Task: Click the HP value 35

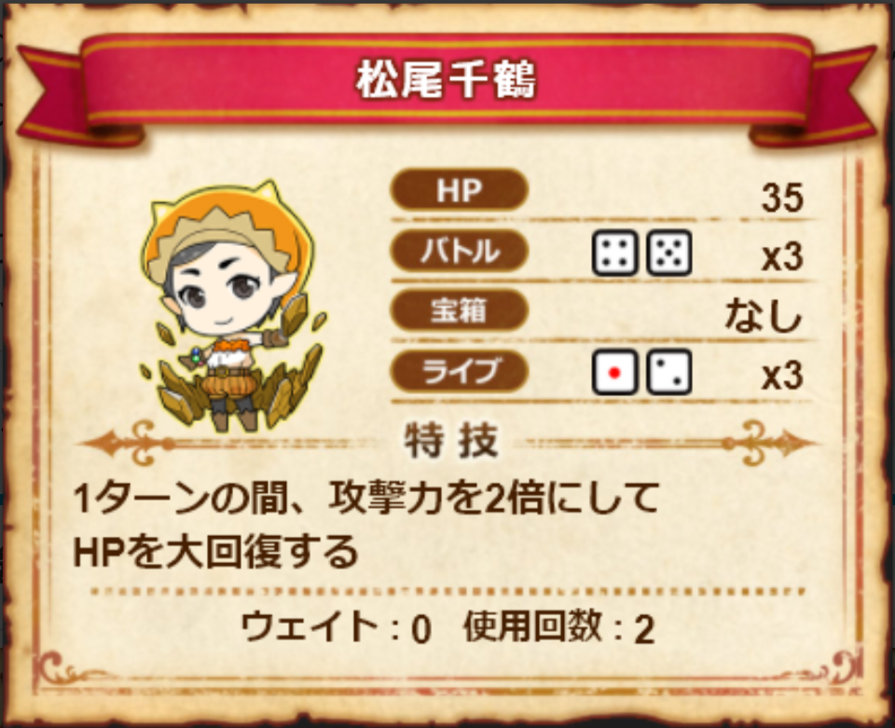Action: 782,198
